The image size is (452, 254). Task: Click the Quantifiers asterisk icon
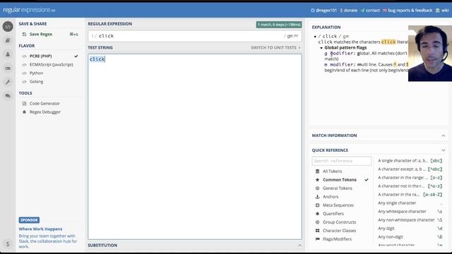coord(317,214)
